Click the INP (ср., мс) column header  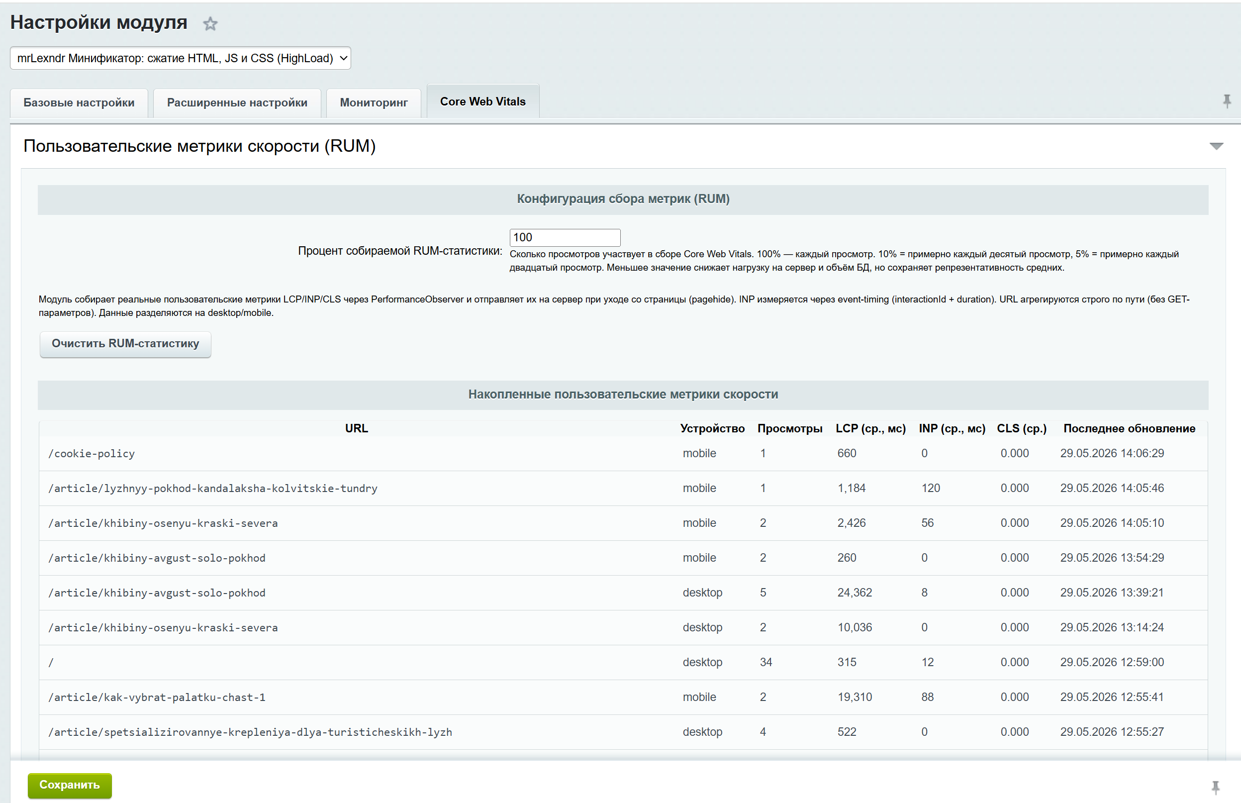[952, 428]
